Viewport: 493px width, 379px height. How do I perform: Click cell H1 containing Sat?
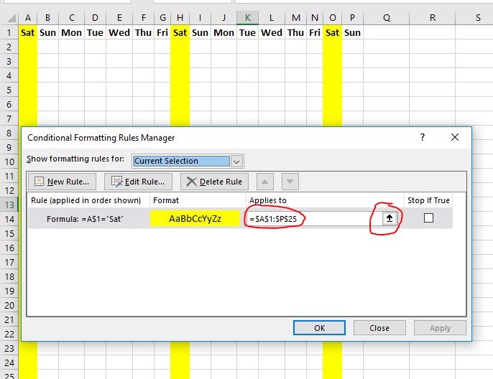pos(180,32)
